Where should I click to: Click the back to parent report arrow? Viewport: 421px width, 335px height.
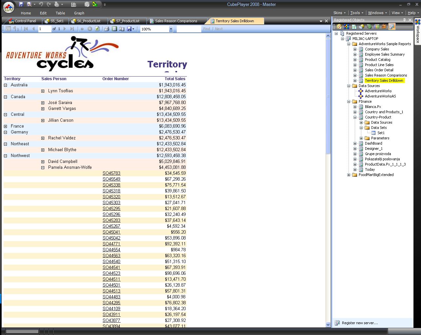point(82,29)
